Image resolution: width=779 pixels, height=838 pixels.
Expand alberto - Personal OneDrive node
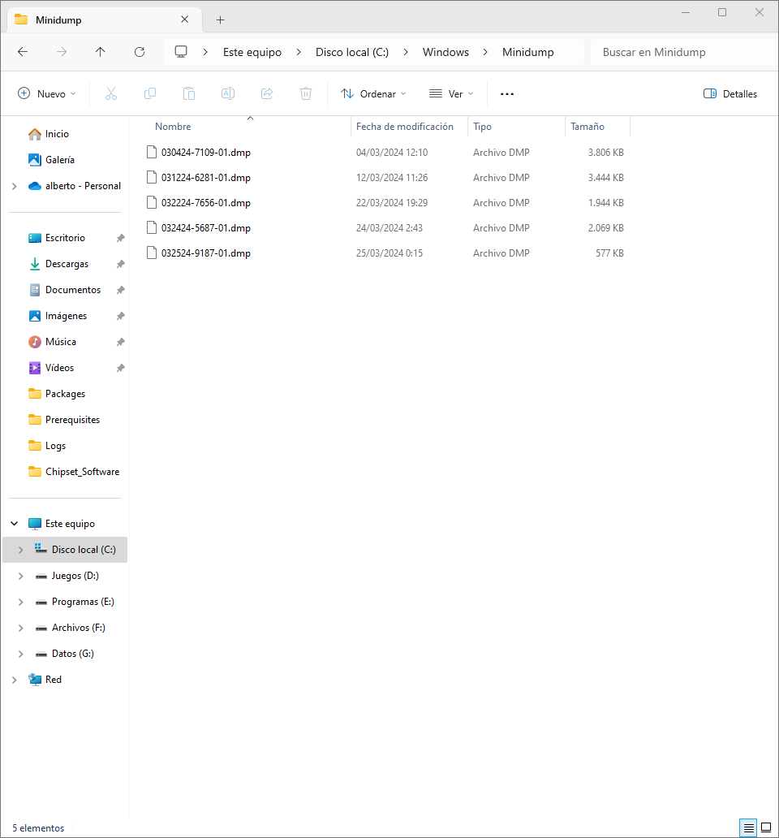[x=15, y=186]
